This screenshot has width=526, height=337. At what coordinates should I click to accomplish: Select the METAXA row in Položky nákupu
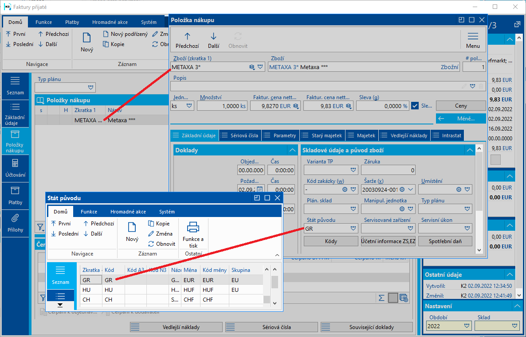(102, 120)
